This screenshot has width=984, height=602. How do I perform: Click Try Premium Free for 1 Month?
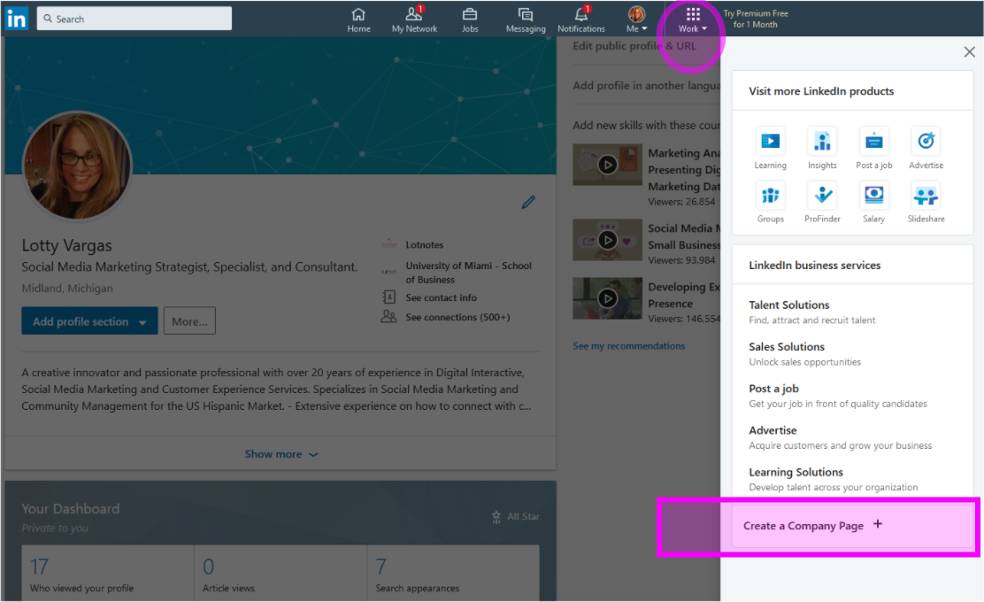[x=756, y=19]
